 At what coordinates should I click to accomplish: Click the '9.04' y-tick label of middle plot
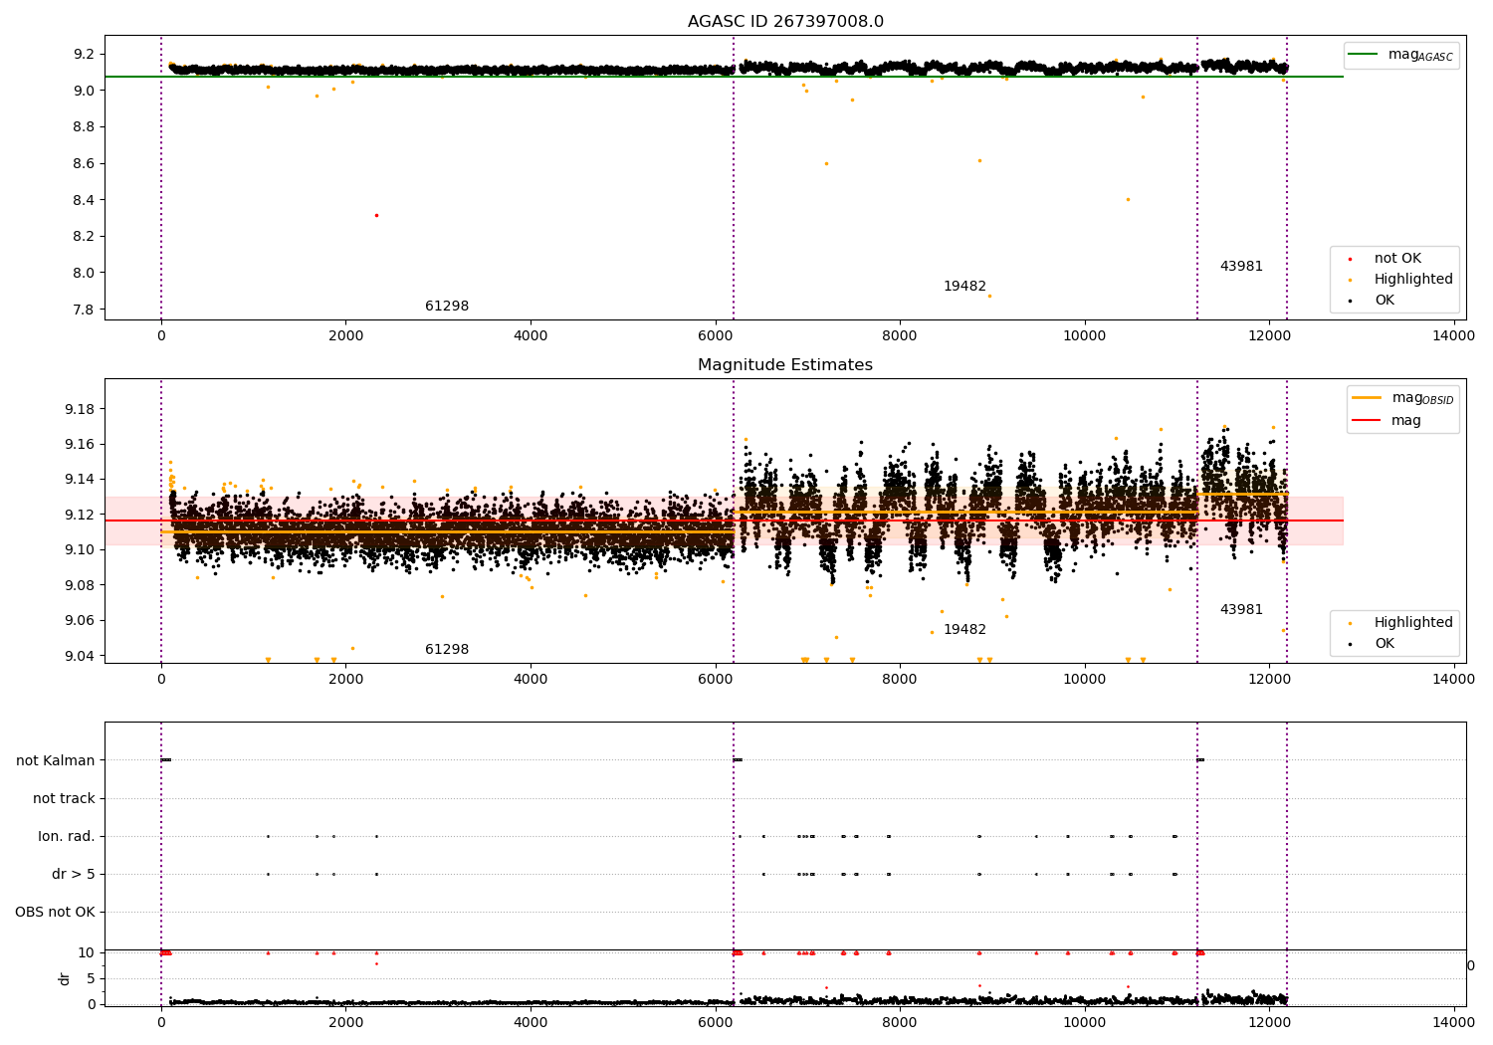82,656
